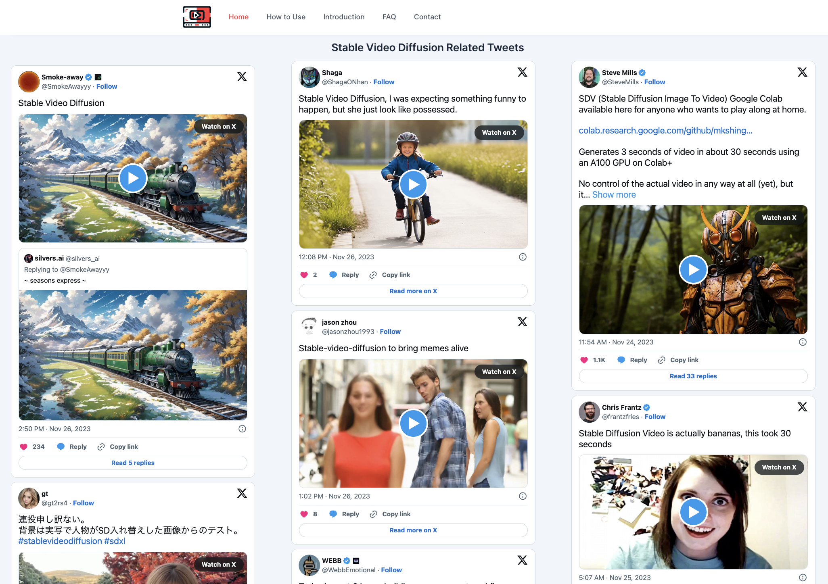Image resolution: width=828 pixels, height=584 pixels.
Task: Expand Read 5 replies on Smoke-away tweet
Action: tap(133, 463)
